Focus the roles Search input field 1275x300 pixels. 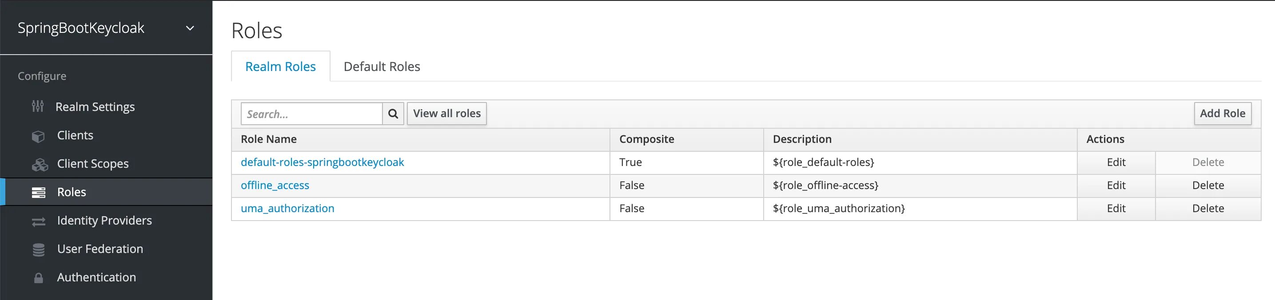(311, 114)
